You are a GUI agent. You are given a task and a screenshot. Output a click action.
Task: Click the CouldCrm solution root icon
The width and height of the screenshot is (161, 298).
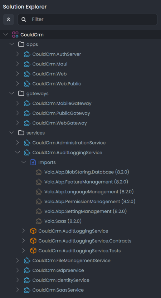[x=15, y=35]
